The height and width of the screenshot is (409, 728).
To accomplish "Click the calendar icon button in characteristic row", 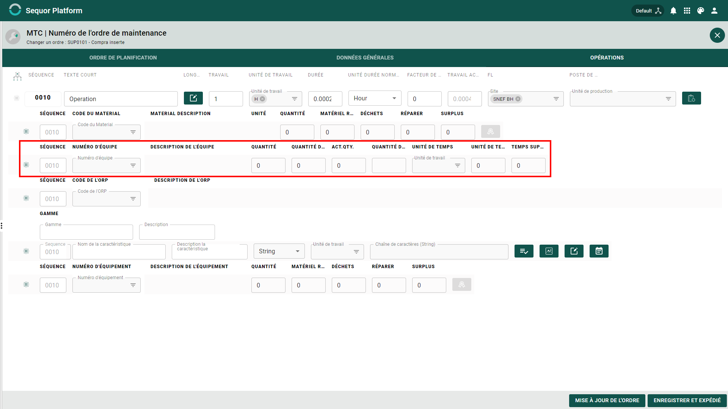I will click(x=599, y=251).
